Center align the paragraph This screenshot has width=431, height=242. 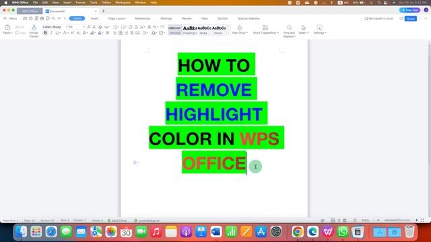(121, 33)
